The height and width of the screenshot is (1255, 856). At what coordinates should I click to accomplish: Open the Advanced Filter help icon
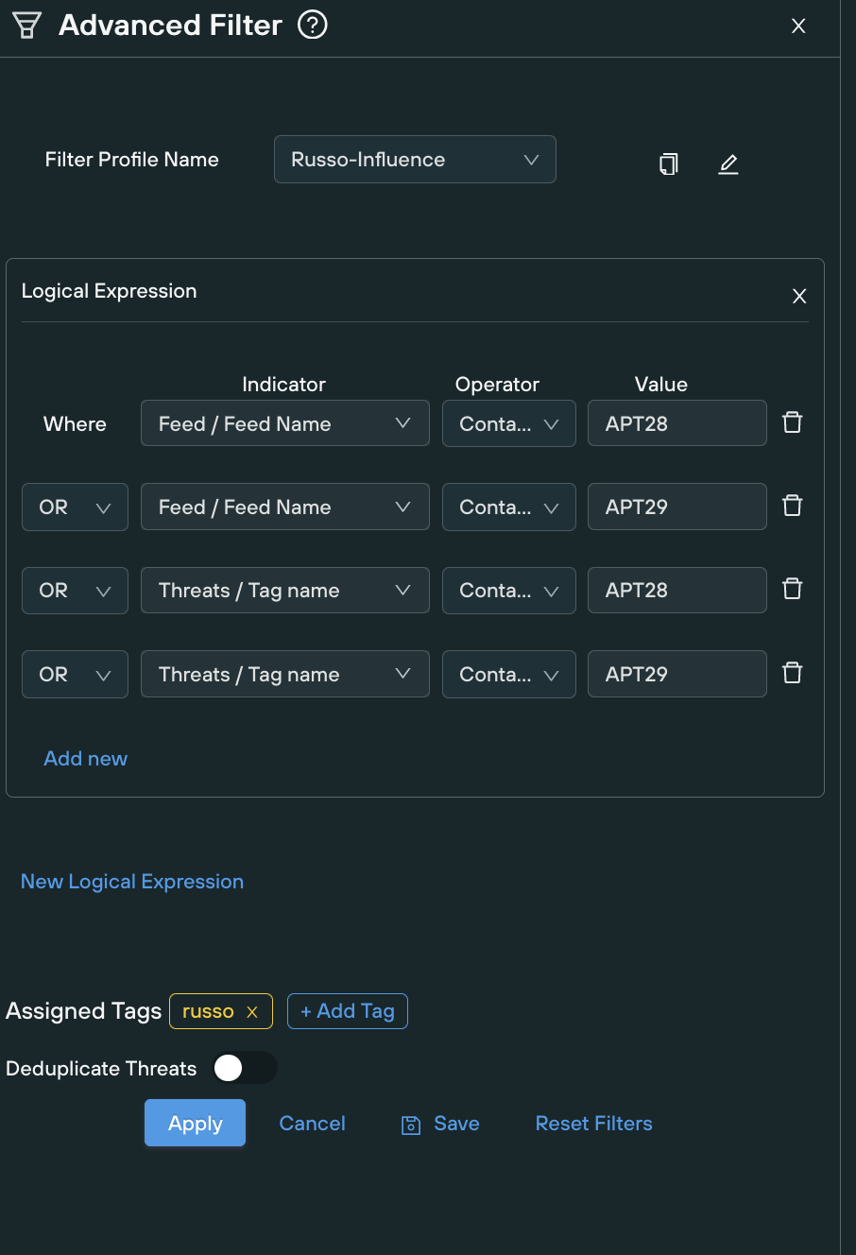click(x=312, y=26)
